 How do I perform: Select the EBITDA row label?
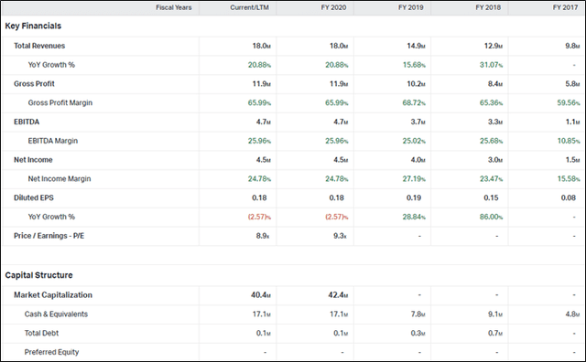point(27,122)
